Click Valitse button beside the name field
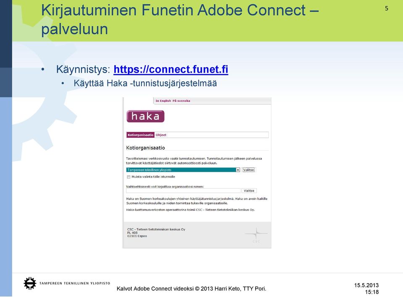 tap(249, 191)
